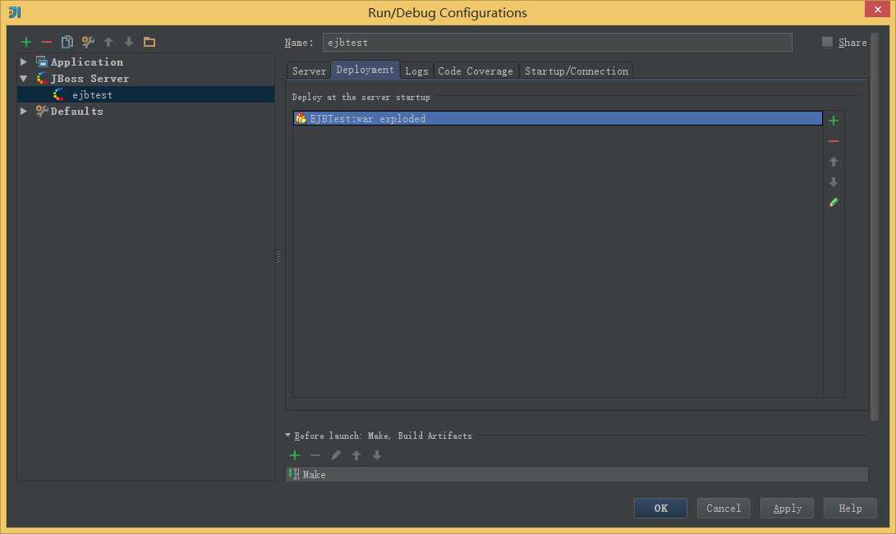Screen dimensions: 896x534
Task: Click the Name input field
Action: [557, 42]
